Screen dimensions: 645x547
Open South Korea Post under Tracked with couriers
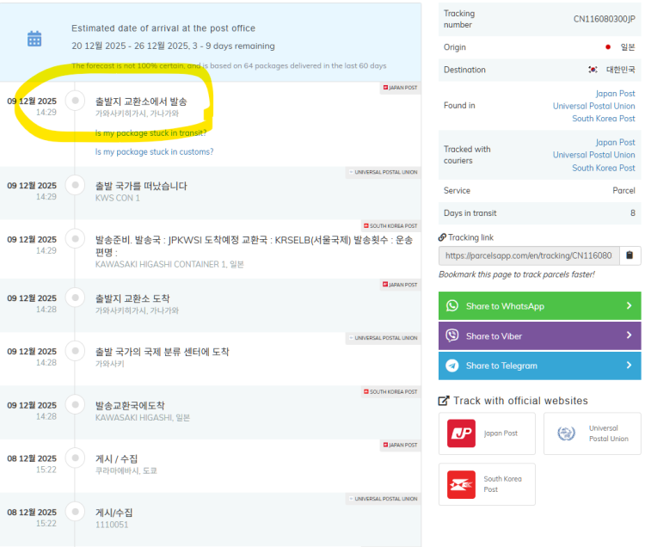(x=603, y=168)
